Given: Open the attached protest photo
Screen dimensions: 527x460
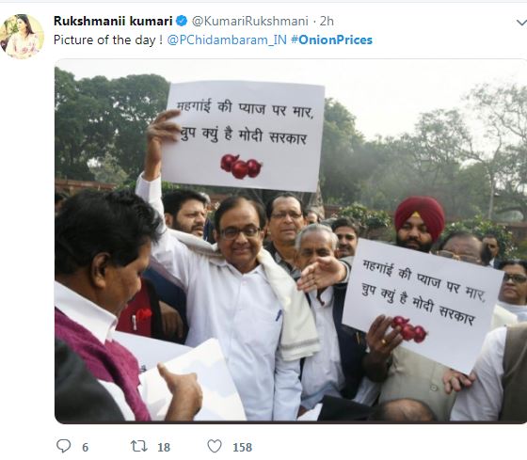Looking at the screenshot, I should tap(291, 241).
